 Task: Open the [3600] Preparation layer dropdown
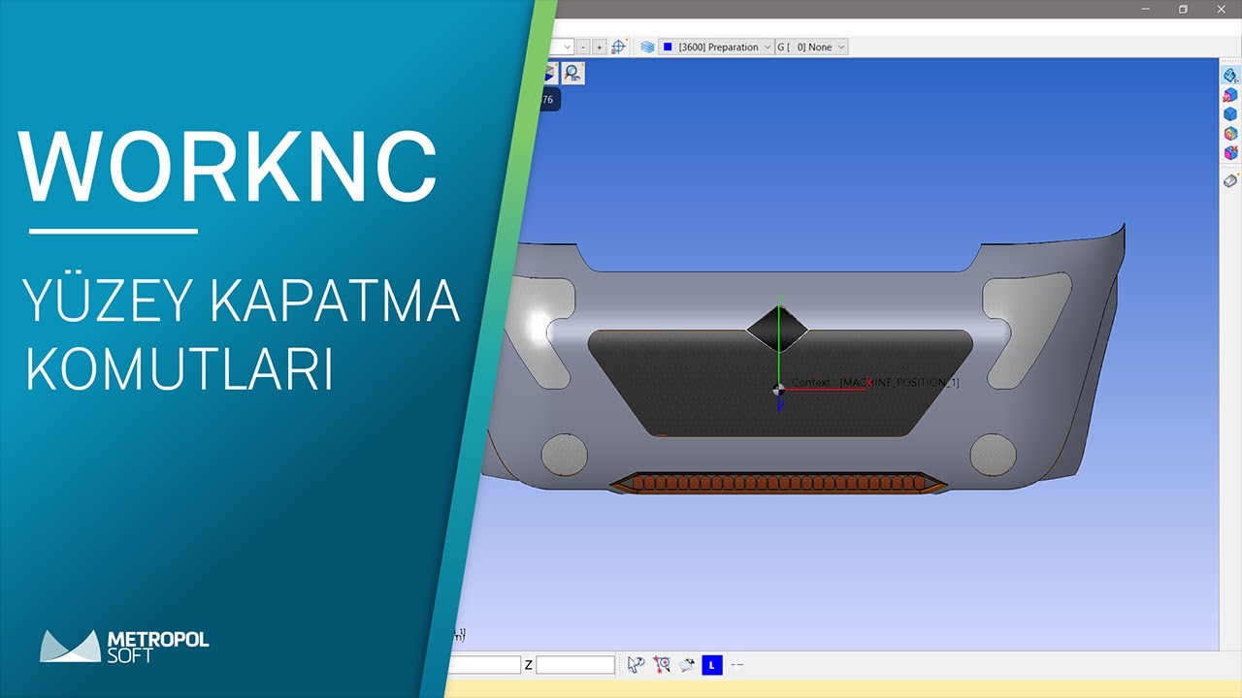tap(716, 47)
